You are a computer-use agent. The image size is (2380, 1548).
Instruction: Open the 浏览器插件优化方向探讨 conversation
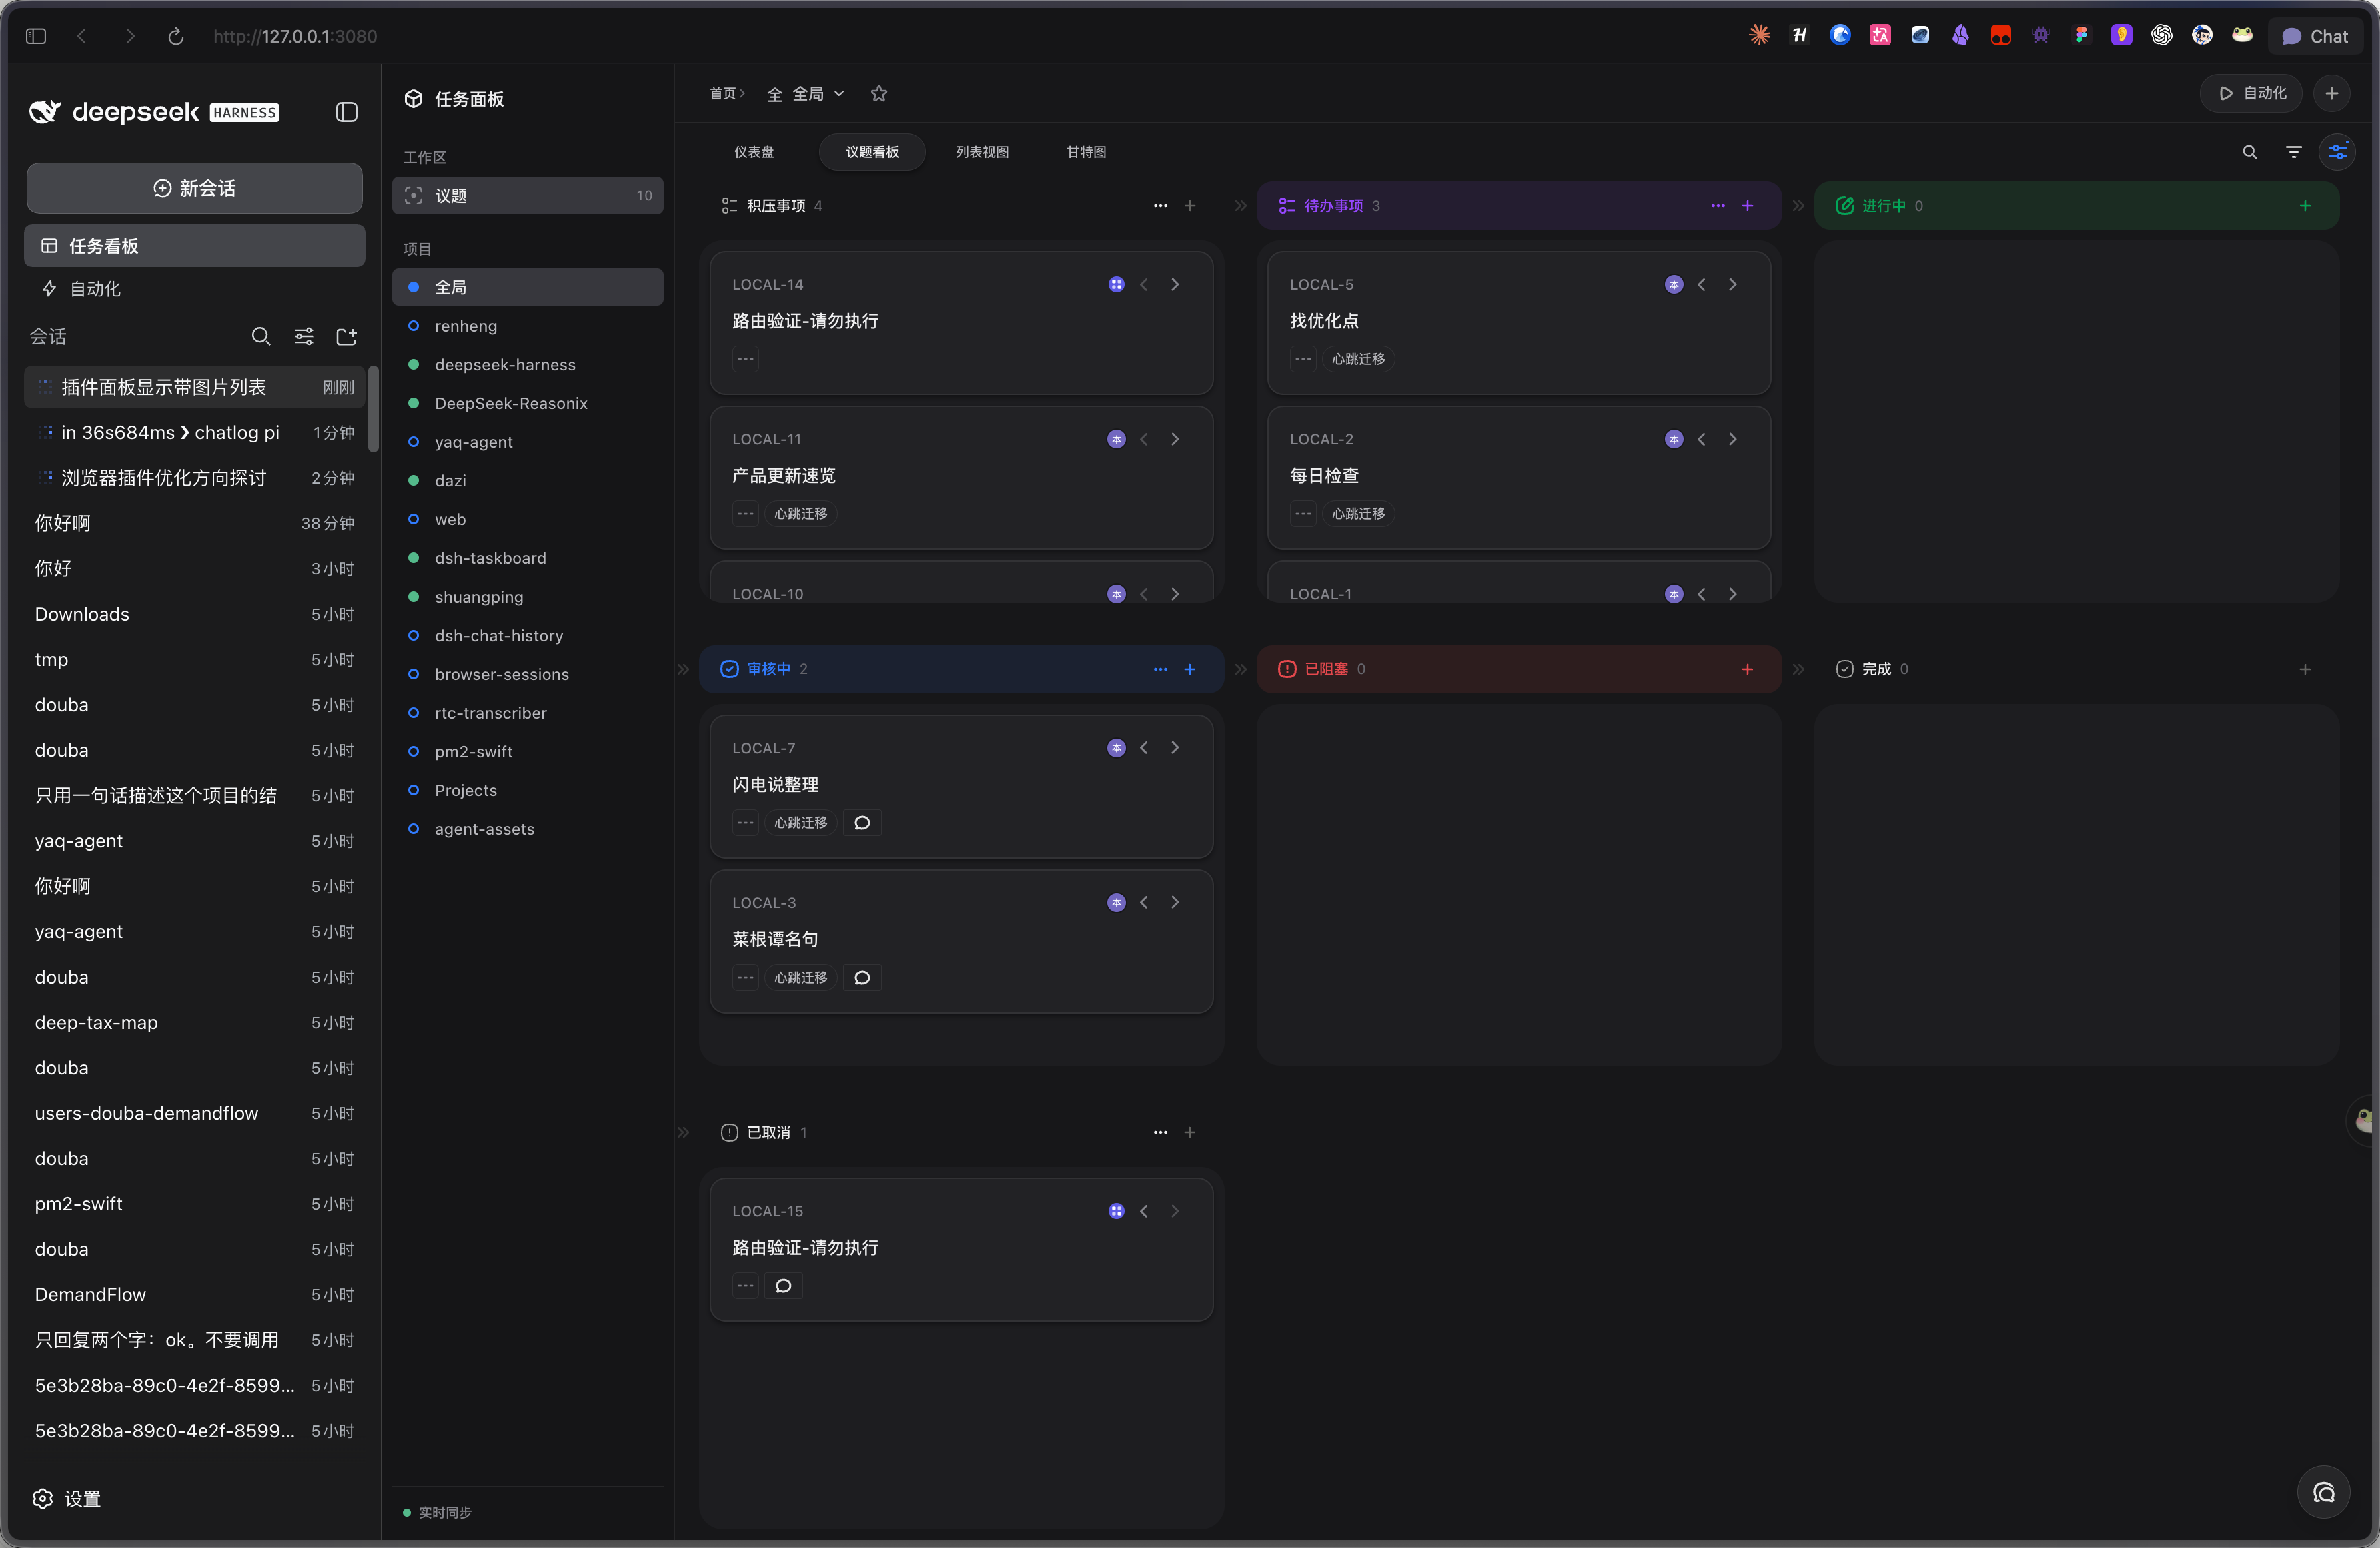194,478
